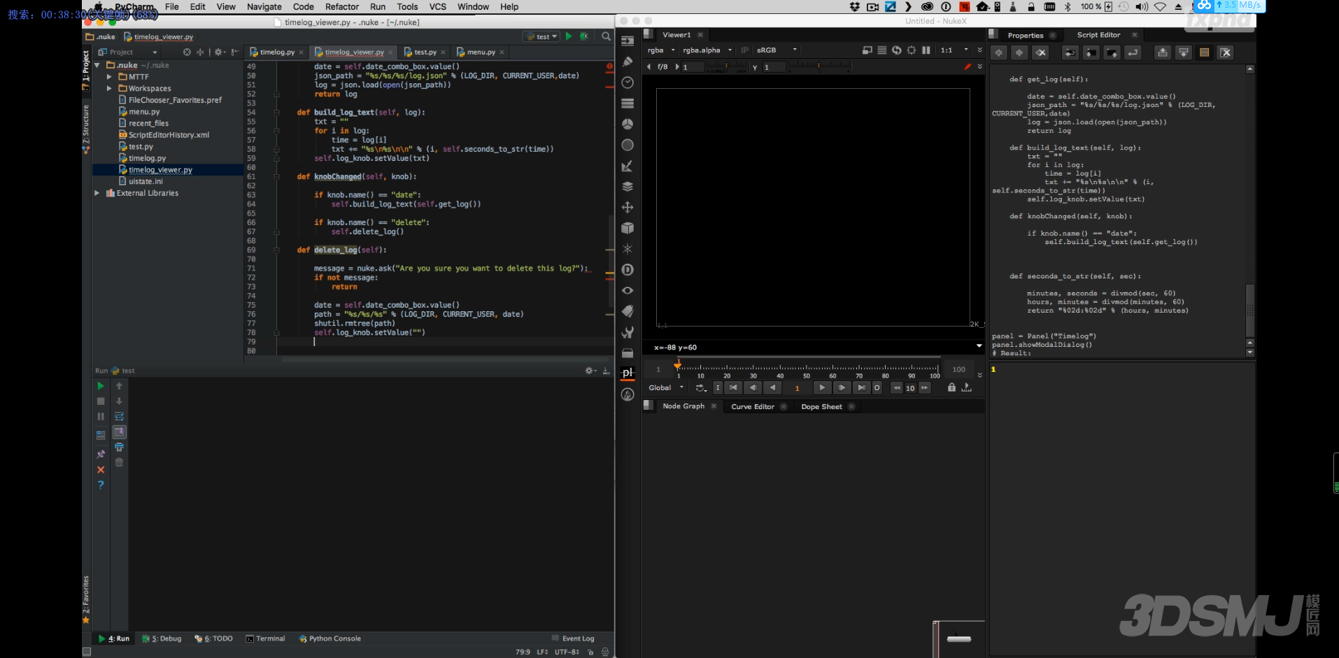Open the Refactor menu
1339x658 pixels.
342,6
